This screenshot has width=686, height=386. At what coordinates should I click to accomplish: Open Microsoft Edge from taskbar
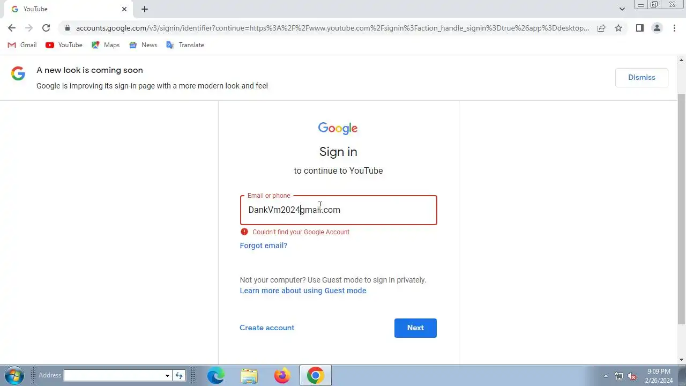tap(216, 376)
